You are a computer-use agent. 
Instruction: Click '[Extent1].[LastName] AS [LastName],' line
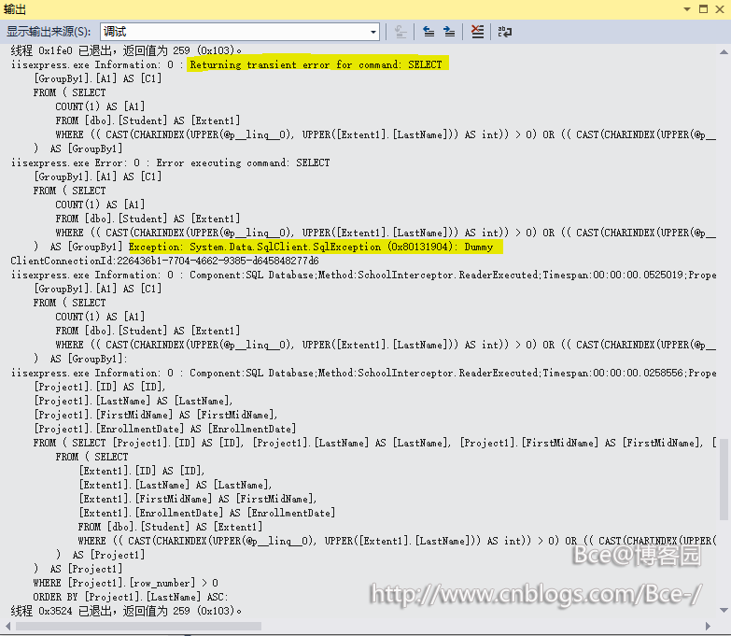pyautogui.click(x=176, y=485)
